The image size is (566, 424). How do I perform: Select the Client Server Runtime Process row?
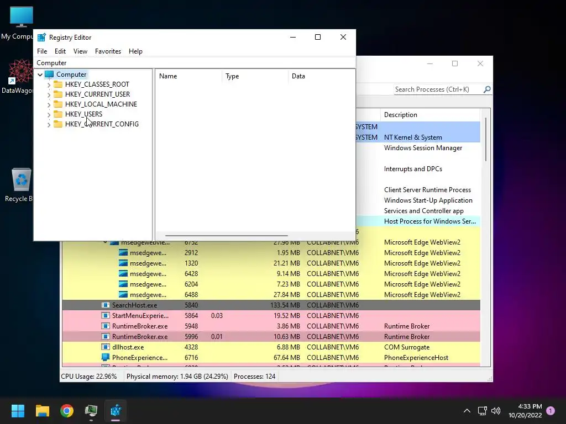point(418,190)
